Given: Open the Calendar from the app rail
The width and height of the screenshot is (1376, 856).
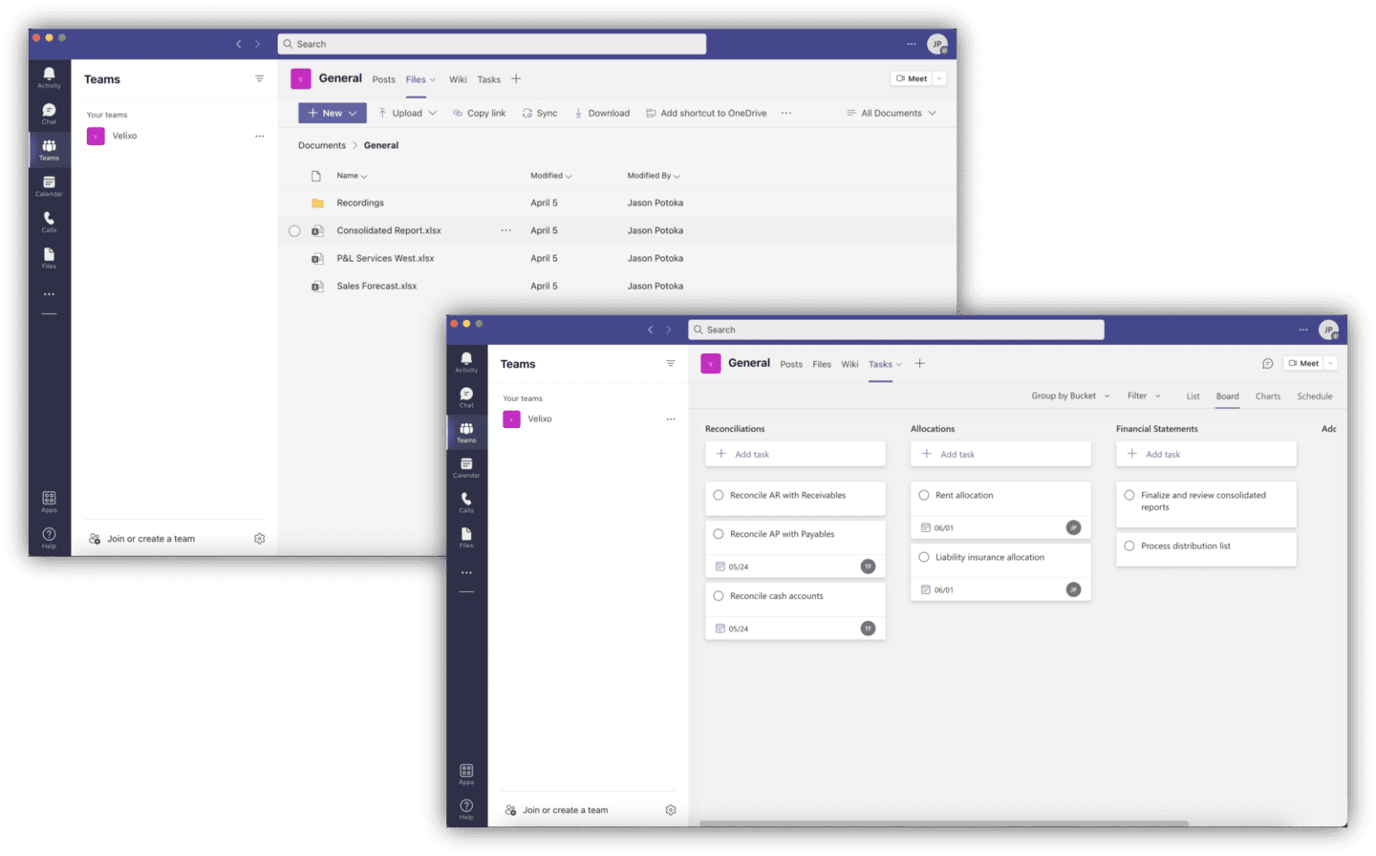Looking at the screenshot, I should pyautogui.click(x=466, y=465).
